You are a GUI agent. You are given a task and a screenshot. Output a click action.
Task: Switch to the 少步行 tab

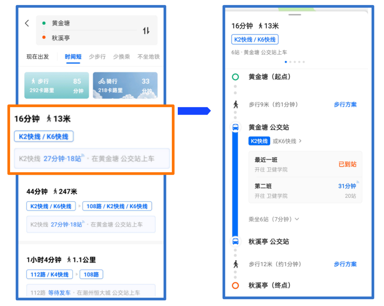point(97,57)
